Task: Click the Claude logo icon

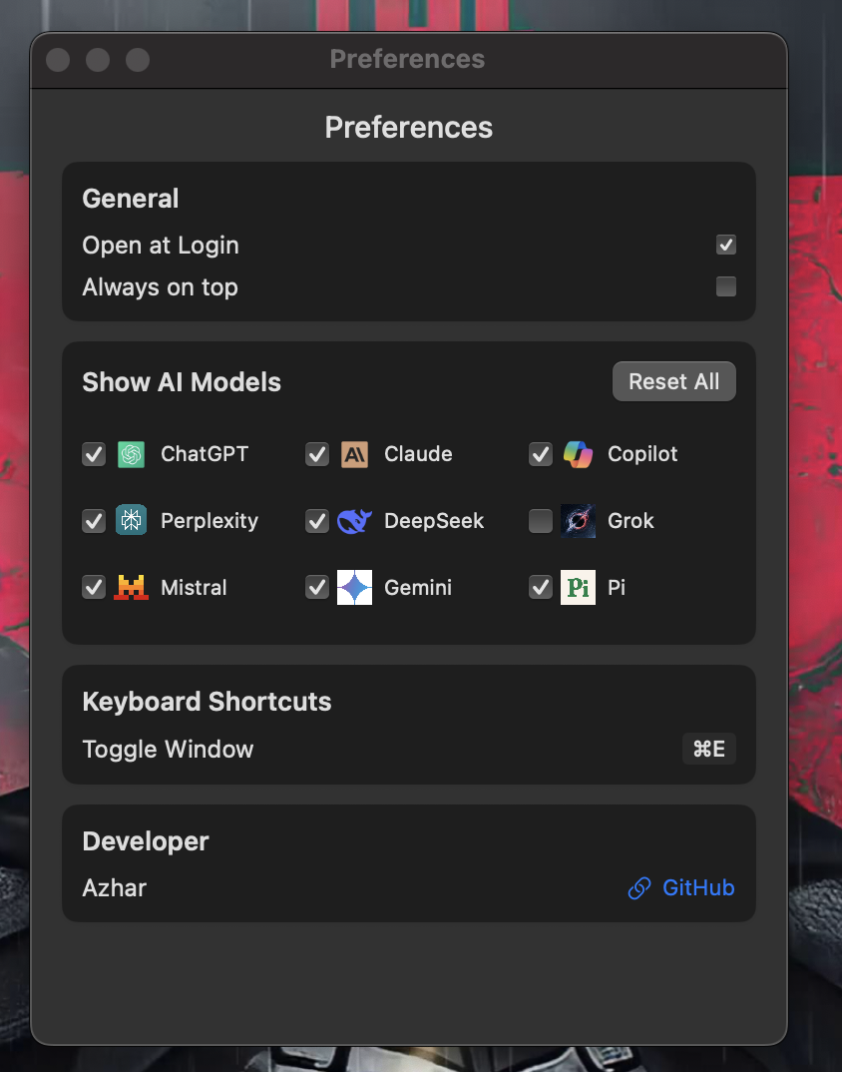Action: [355, 454]
